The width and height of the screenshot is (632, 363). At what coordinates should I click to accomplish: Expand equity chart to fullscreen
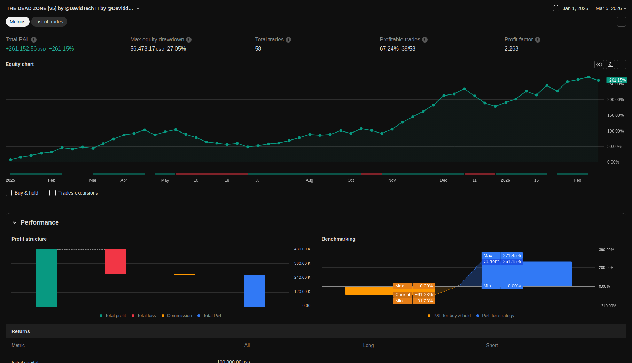(x=621, y=65)
